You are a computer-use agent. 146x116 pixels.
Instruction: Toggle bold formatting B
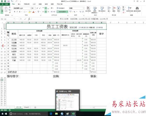pyautogui.click(x=15, y=12)
